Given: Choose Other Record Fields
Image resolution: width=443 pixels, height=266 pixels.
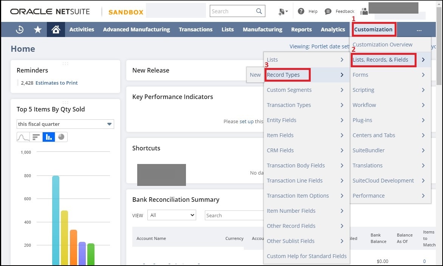Looking at the screenshot, I should coord(291,226).
